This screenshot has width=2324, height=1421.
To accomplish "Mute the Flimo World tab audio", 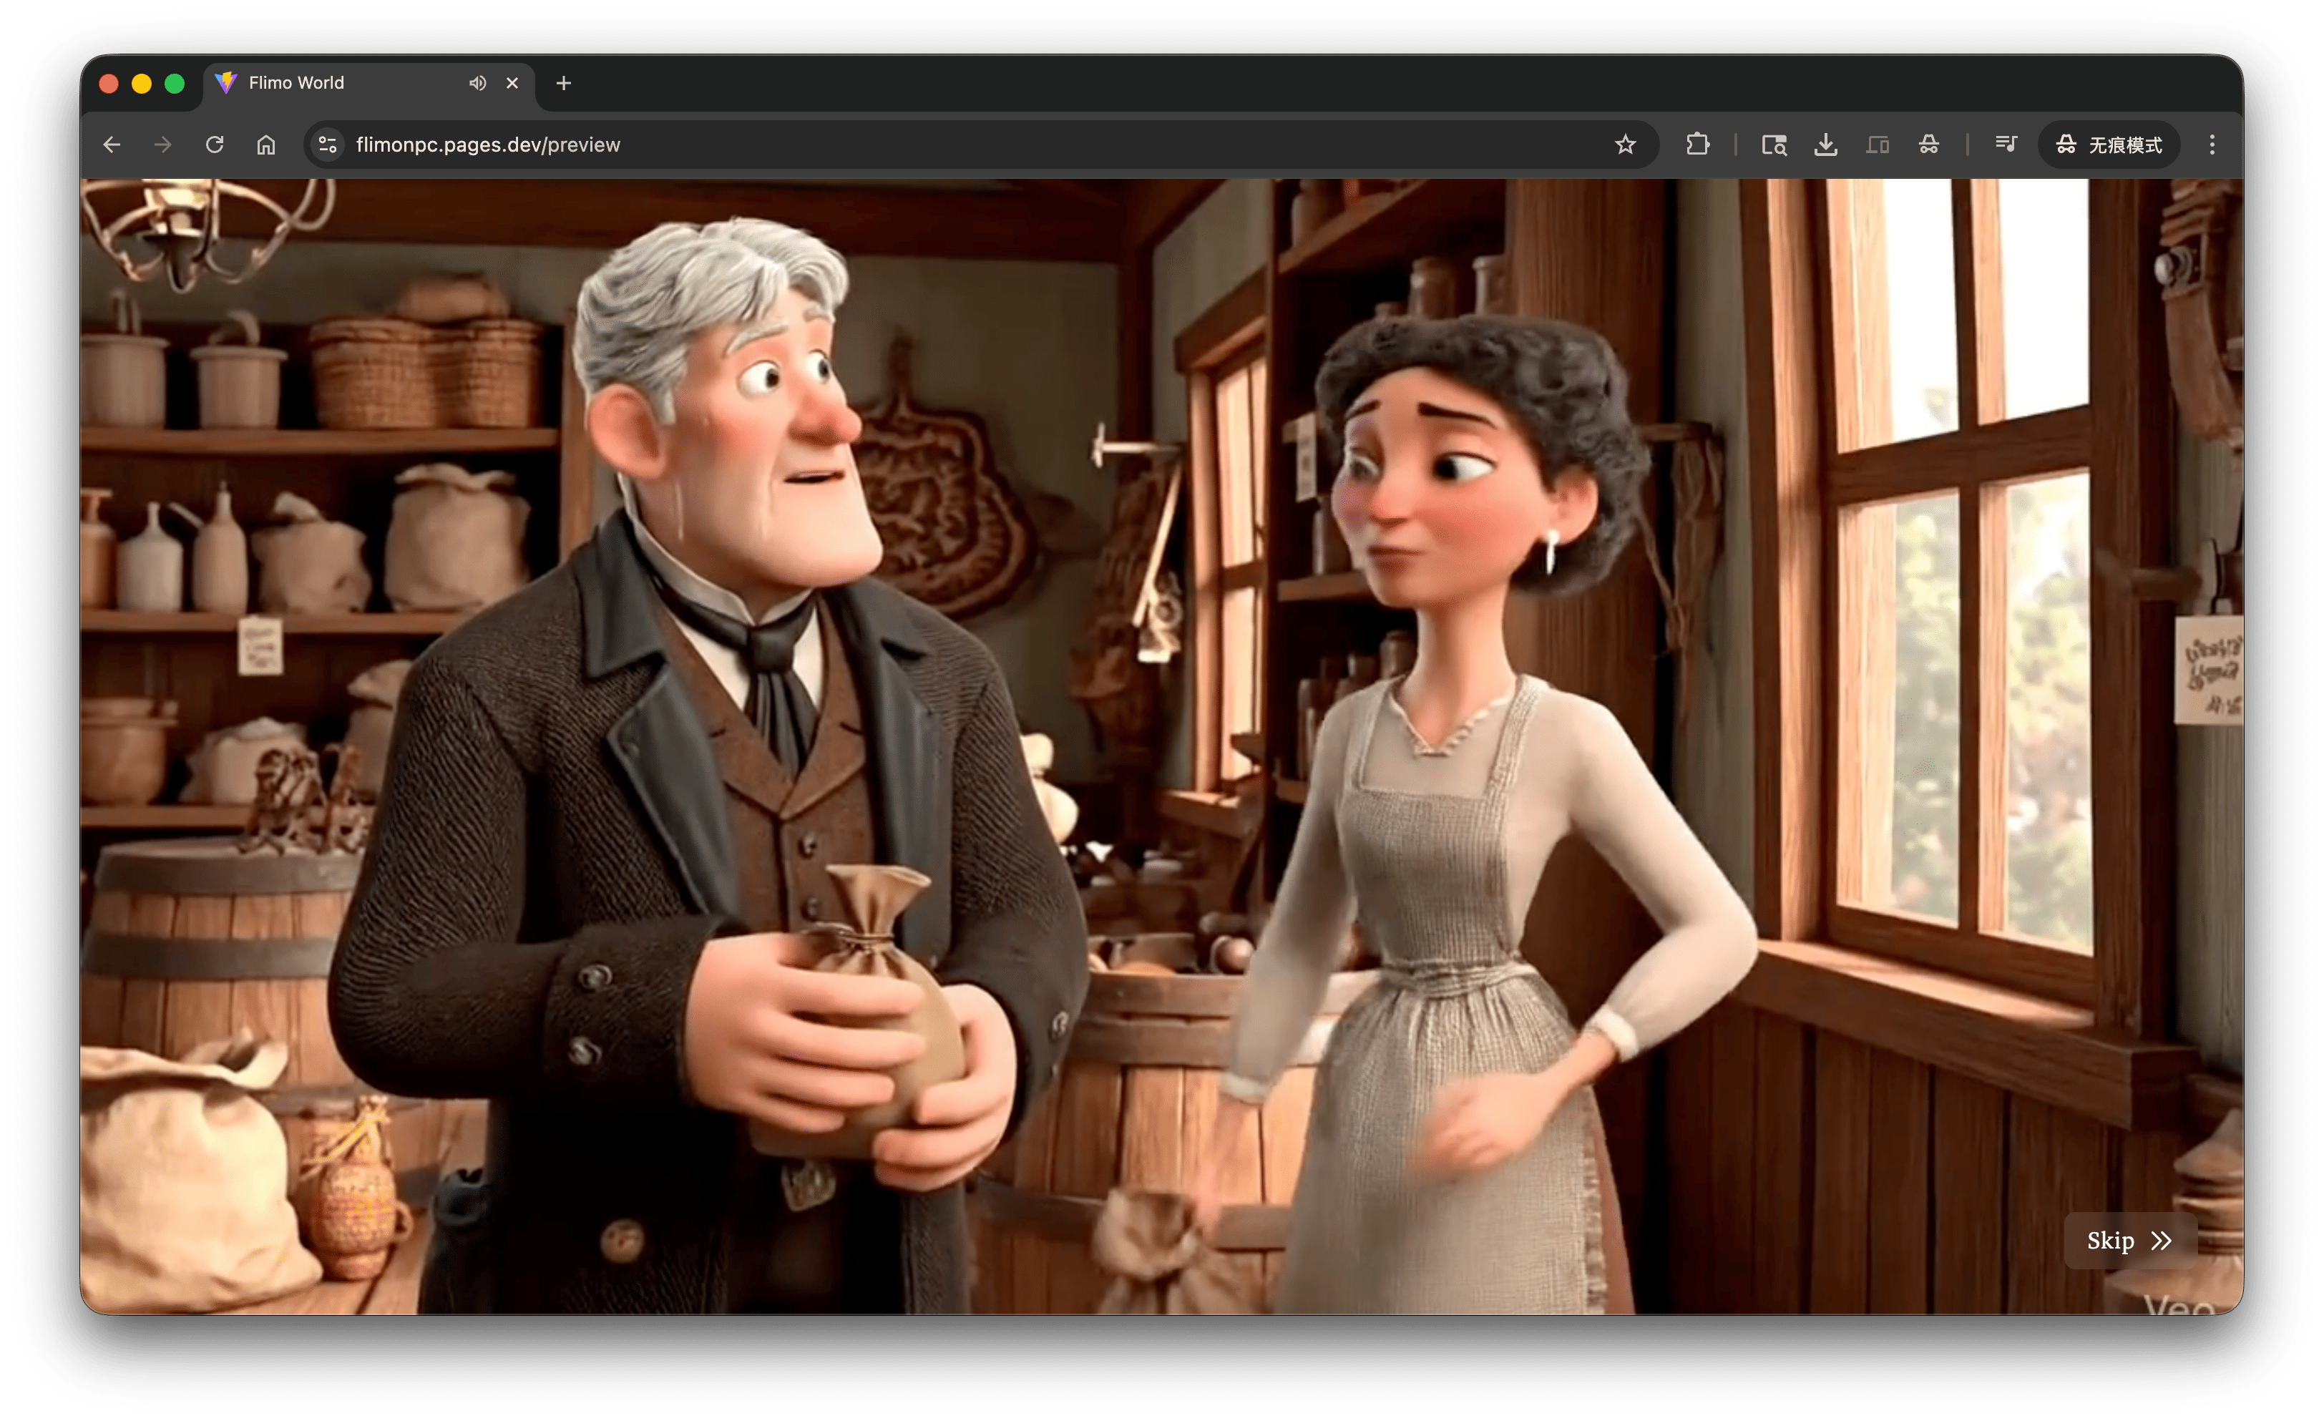I will 477,83.
